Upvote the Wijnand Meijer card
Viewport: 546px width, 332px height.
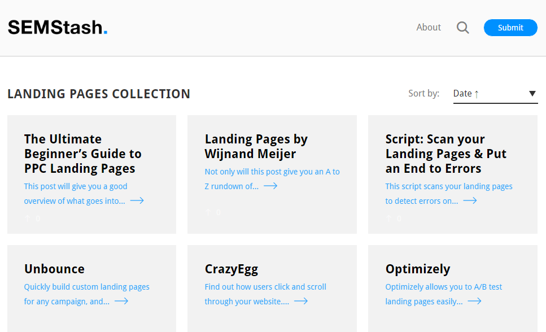click(208, 212)
